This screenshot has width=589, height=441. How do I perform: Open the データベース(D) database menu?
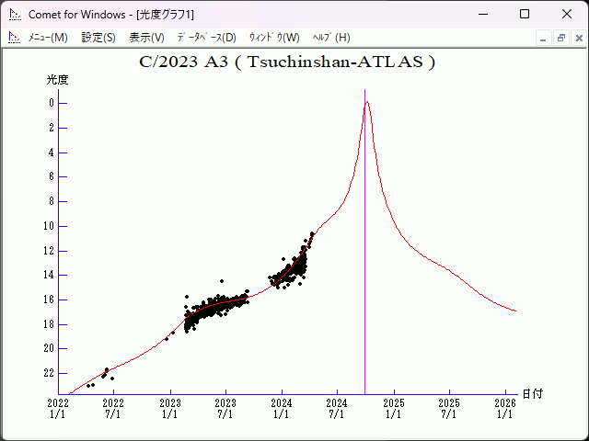coord(206,38)
